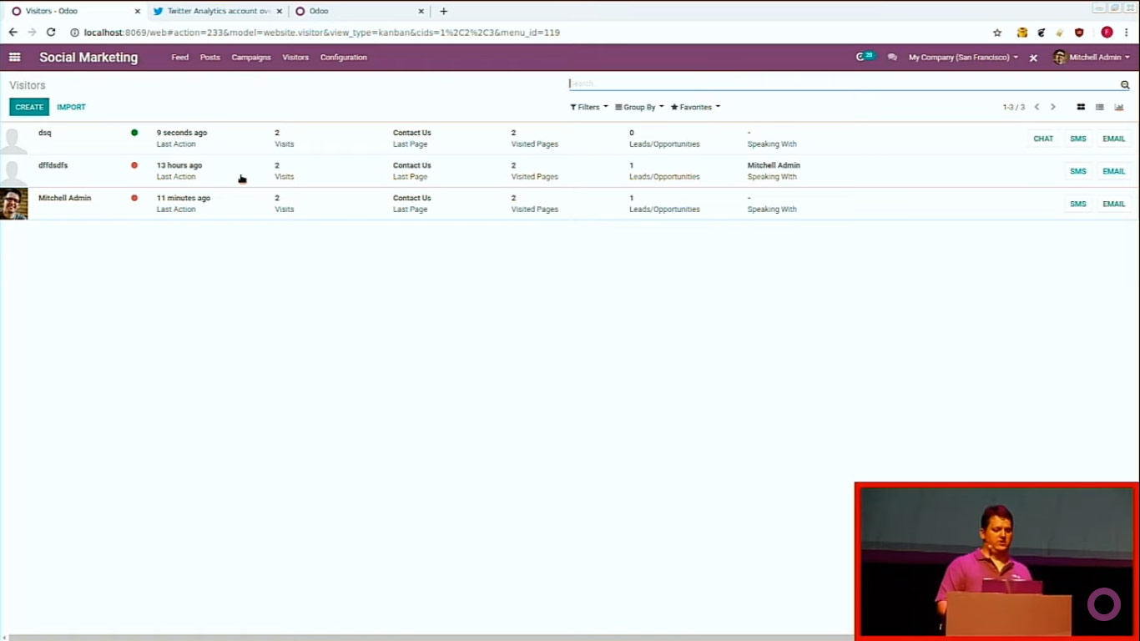The image size is (1140, 641).
Task: Click the 1-3 / 3 pager counter
Action: [1014, 107]
